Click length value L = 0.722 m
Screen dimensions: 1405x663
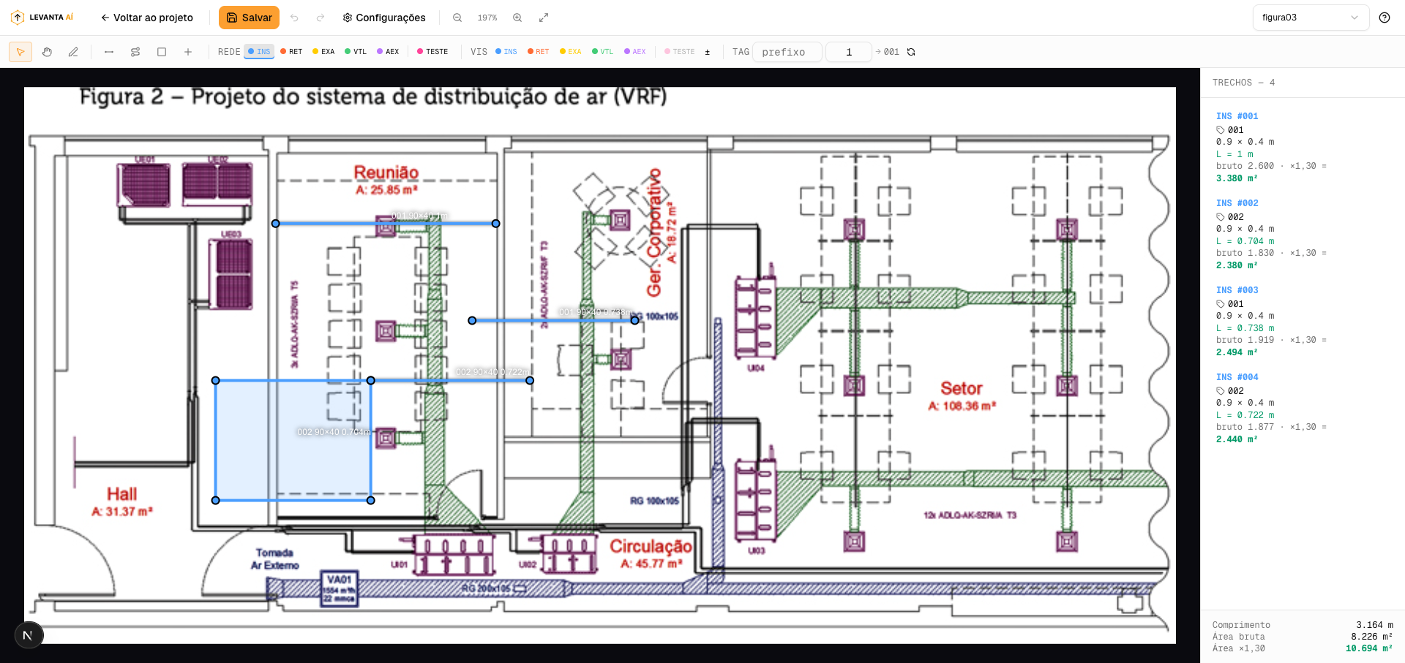pos(1245,415)
